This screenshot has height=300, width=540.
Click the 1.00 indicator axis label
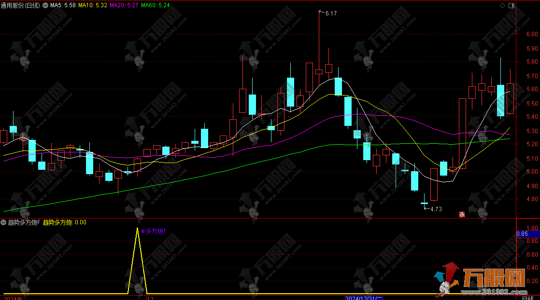click(532, 228)
